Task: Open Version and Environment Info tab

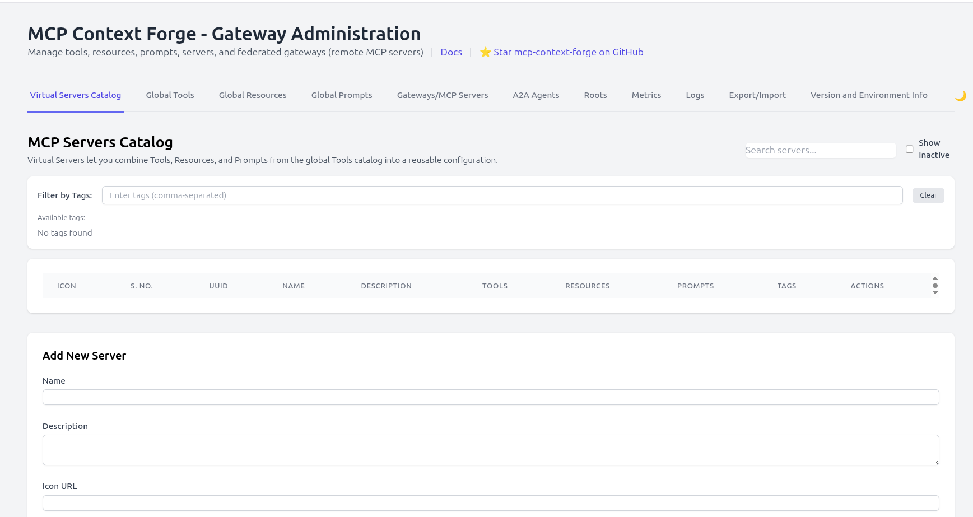Action: 869,95
